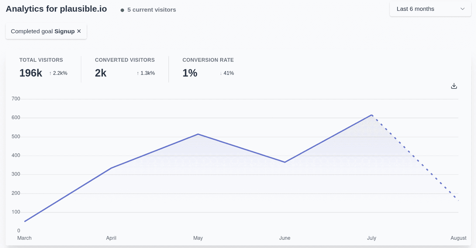Click the current visitors status dot
This screenshot has width=476, height=248.
(122, 10)
